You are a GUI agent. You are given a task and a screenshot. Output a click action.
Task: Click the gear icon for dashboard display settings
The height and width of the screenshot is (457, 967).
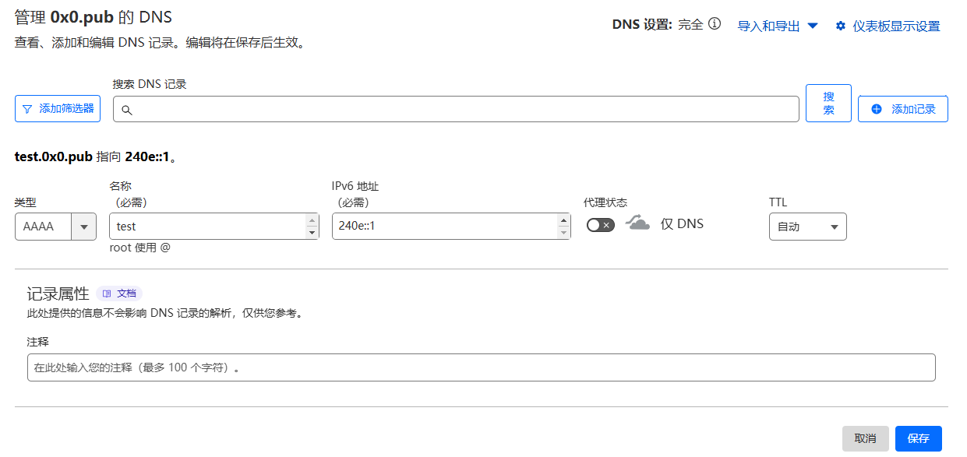coord(840,26)
